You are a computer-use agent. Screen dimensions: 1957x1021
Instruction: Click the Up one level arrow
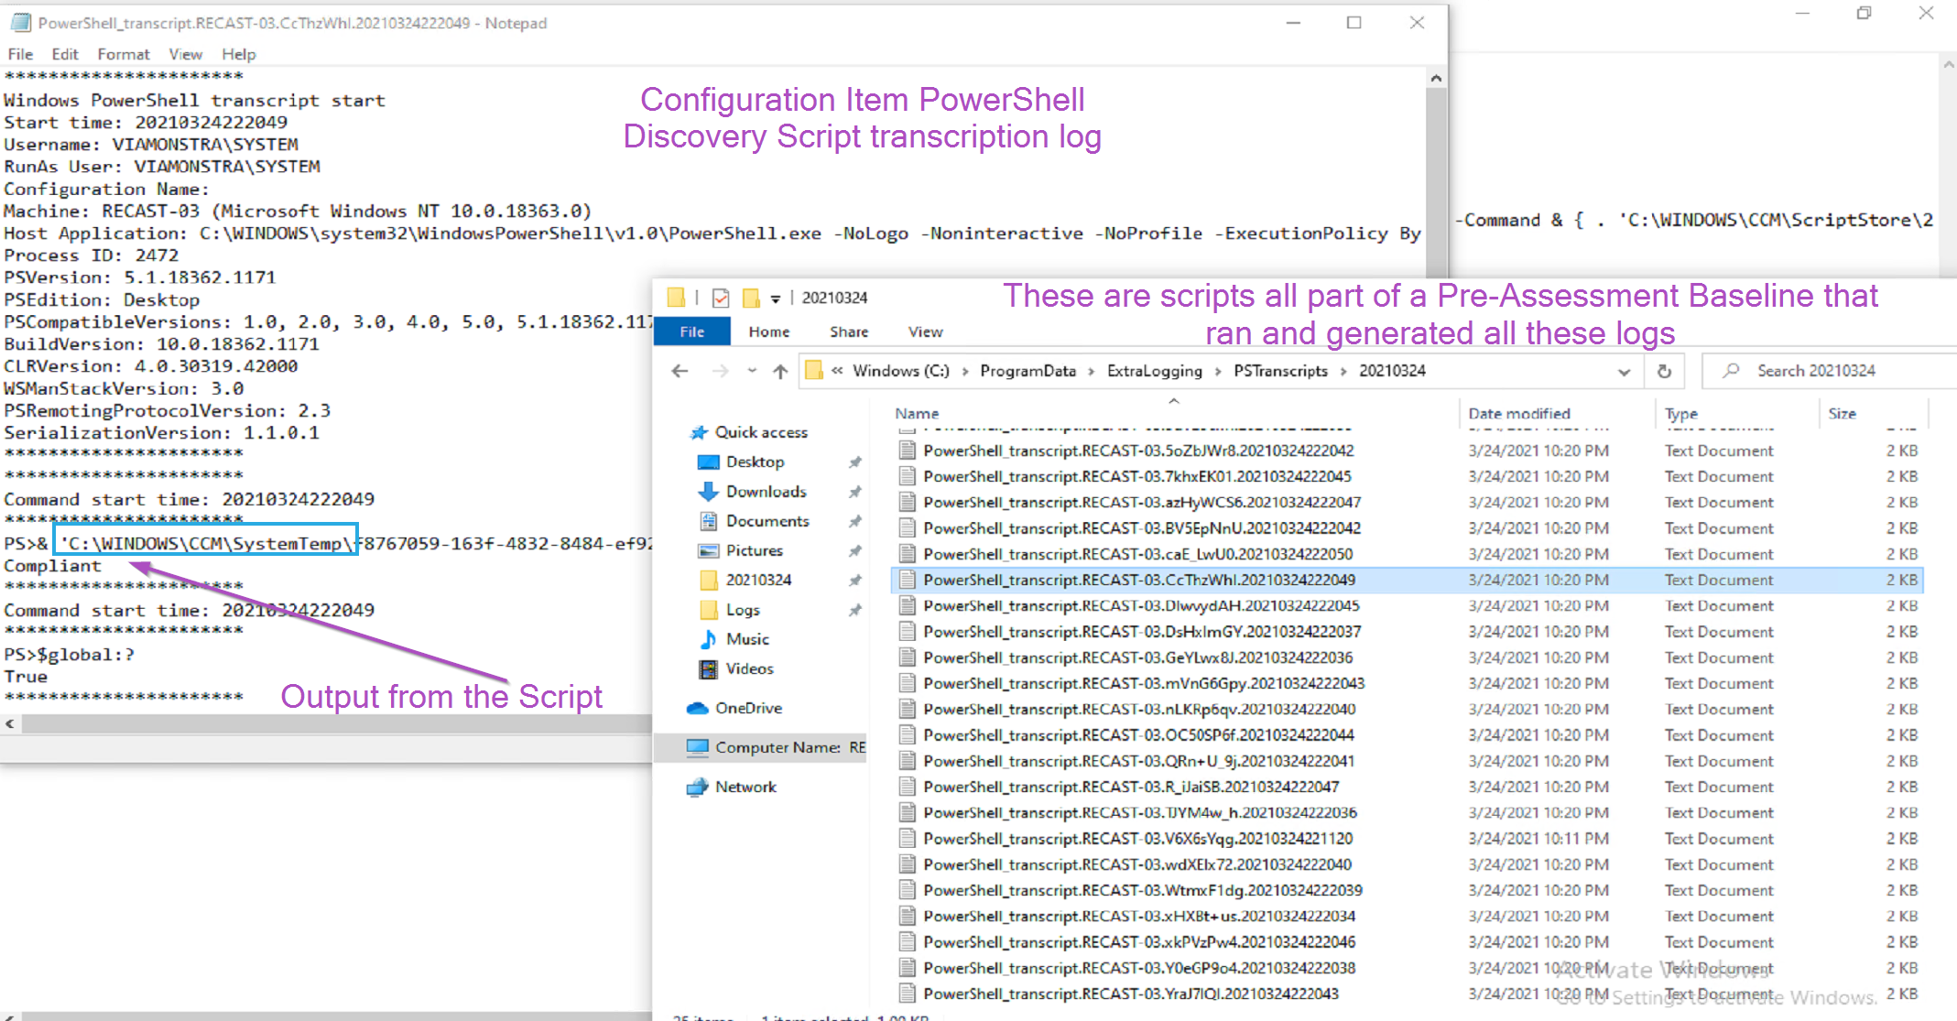click(x=780, y=371)
